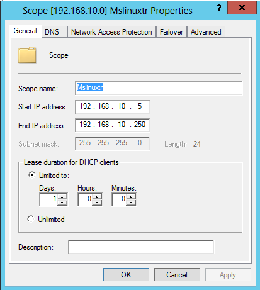Click the last octet of Start IP address
260x290 pixels.
click(x=140, y=106)
